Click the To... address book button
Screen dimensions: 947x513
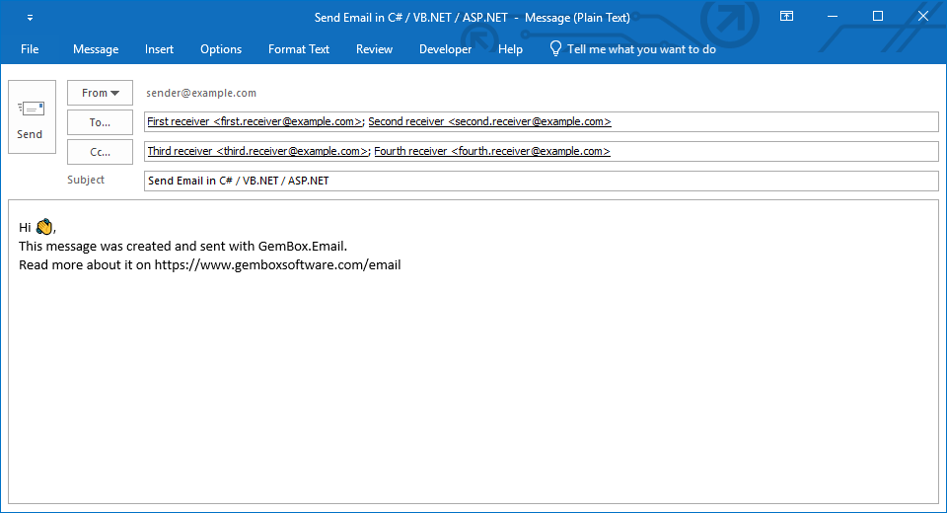click(100, 122)
